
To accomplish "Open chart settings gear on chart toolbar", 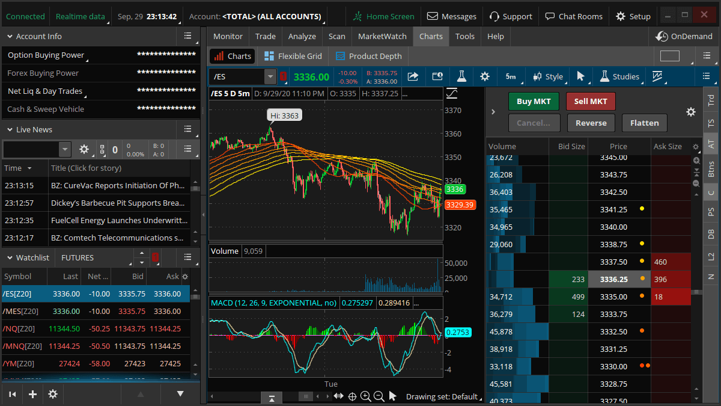I will tap(484, 76).
